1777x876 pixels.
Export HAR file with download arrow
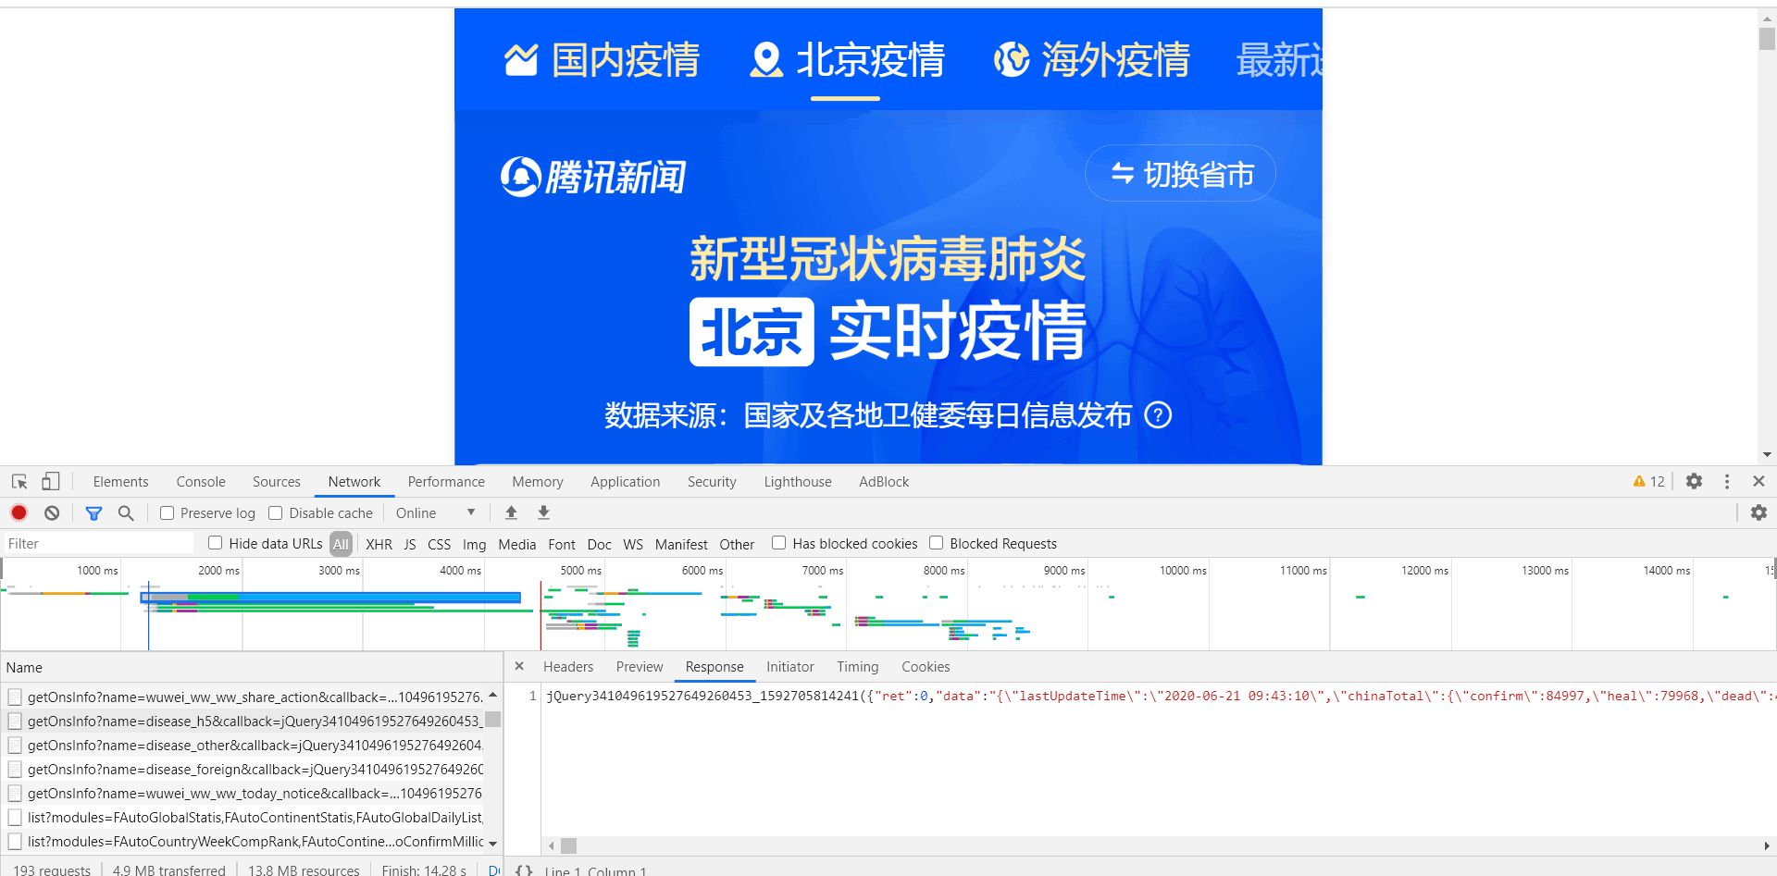pyautogui.click(x=544, y=512)
